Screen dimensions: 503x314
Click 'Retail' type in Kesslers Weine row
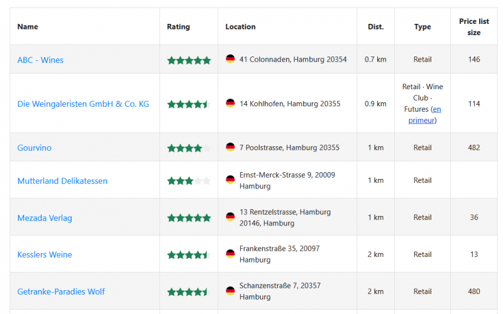(423, 254)
